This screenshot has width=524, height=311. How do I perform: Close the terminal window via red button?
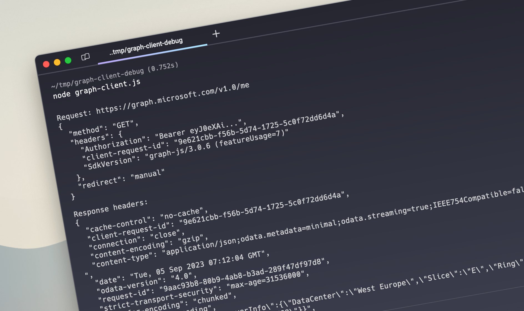(x=46, y=64)
